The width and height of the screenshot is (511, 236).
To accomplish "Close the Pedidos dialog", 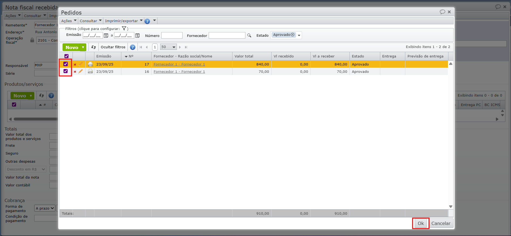I will point(449,12).
